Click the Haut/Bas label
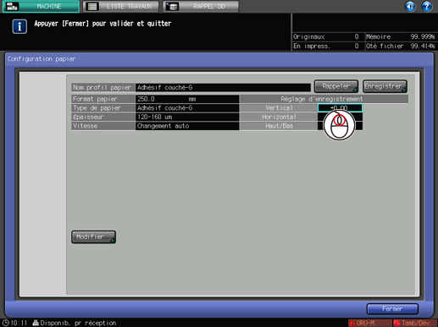 point(279,126)
